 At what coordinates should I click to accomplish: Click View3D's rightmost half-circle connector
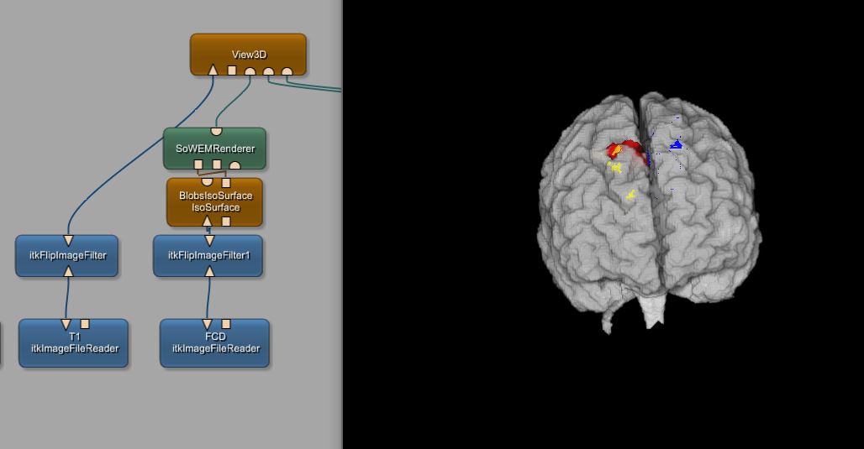287,71
